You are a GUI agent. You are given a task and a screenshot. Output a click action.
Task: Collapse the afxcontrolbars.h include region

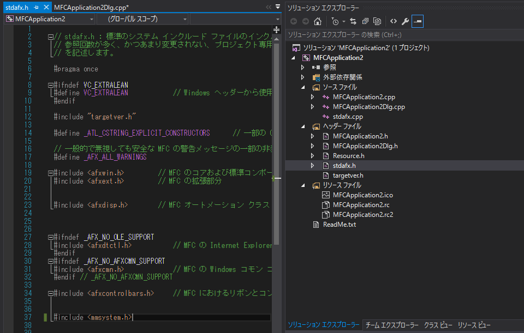(51, 294)
